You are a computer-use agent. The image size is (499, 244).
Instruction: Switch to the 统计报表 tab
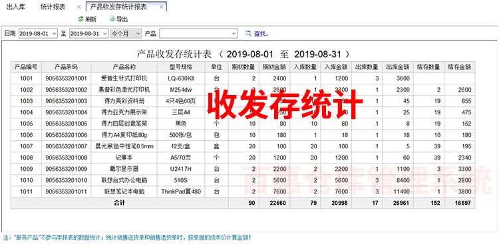[x=53, y=7]
